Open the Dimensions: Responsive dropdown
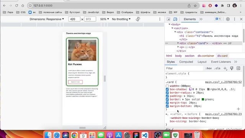The width and height of the screenshot is (245, 138). pos(47,19)
